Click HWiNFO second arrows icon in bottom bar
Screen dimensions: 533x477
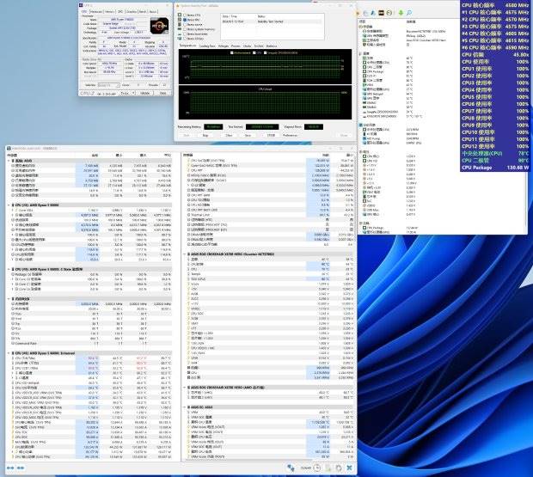pyautogui.click(x=21, y=468)
